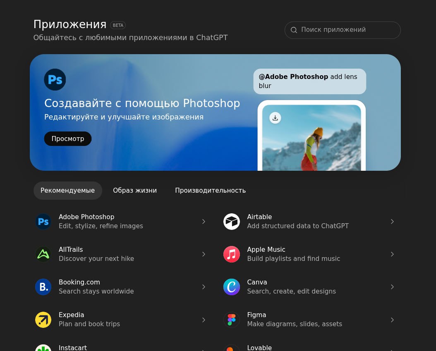Expand the Canva entry chevron
The image size is (436, 351).
point(392,287)
